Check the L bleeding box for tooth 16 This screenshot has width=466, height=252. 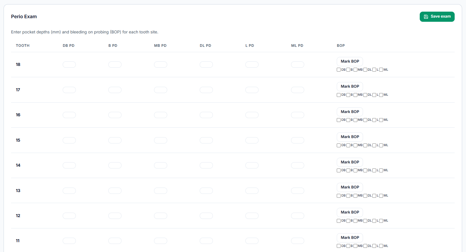coord(374,120)
